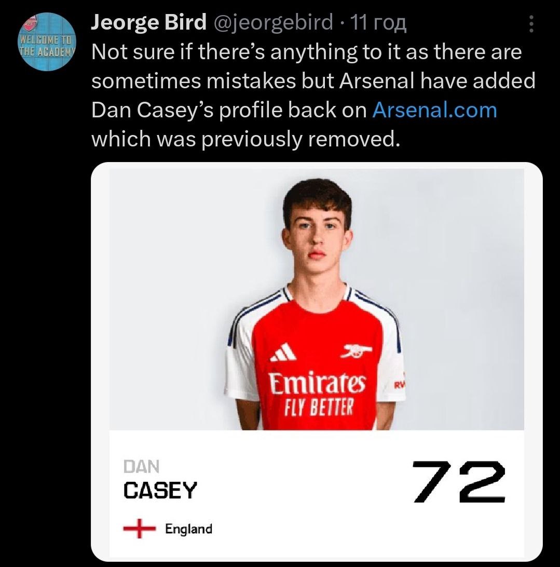This screenshot has height=567, width=560.
Task: Click the sleeve sponsor patch on shirt
Action: [x=399, y=385]
